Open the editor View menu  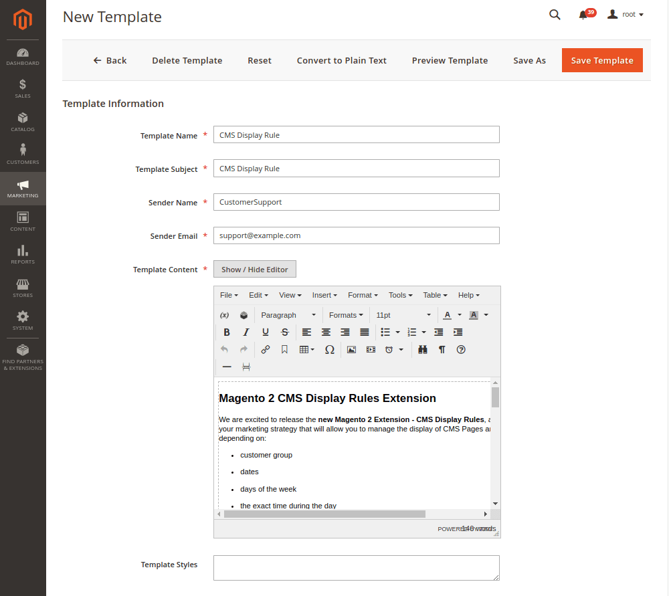pos(290,295)
